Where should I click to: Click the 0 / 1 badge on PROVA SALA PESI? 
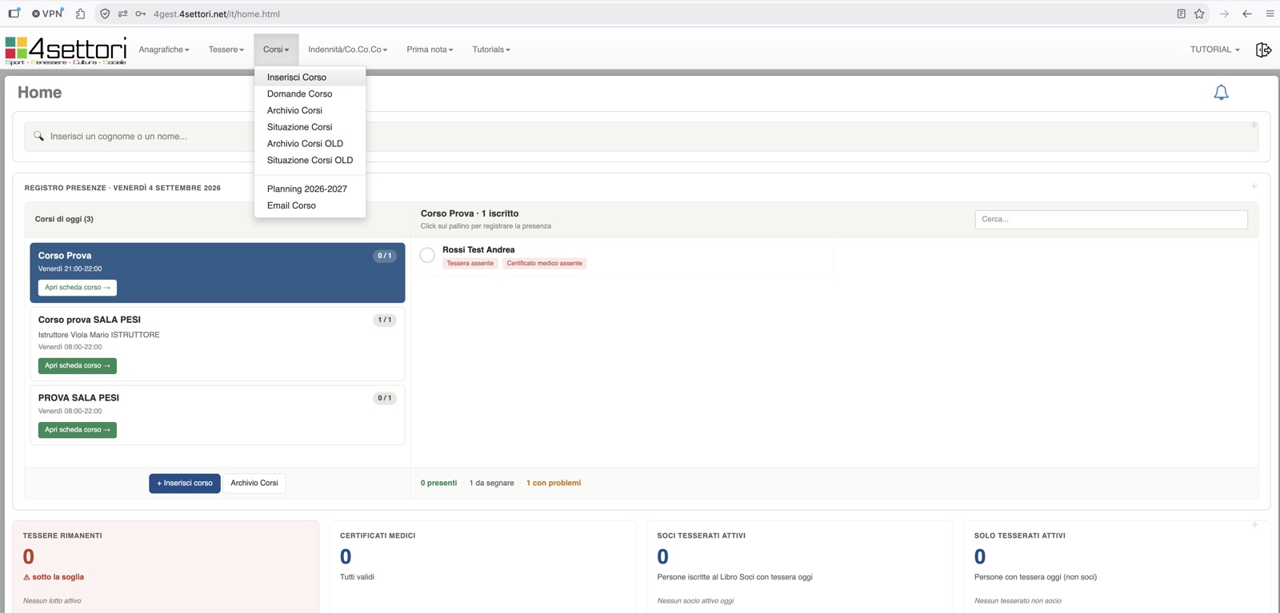pos(385,398)
